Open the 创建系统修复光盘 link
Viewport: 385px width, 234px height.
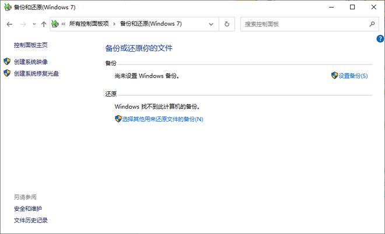pos(36,73)
